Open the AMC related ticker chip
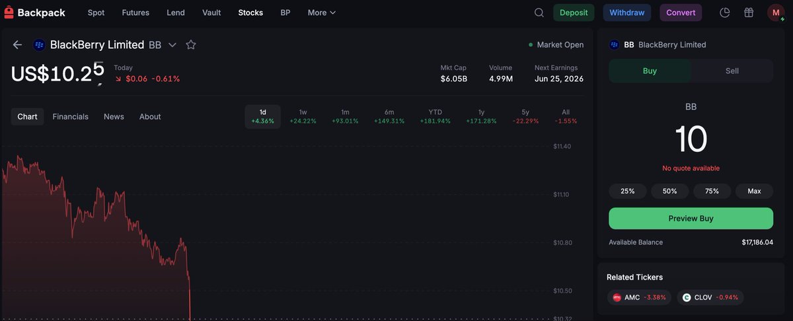The width and height of the screenshot is (793, 321). [640, 297]
